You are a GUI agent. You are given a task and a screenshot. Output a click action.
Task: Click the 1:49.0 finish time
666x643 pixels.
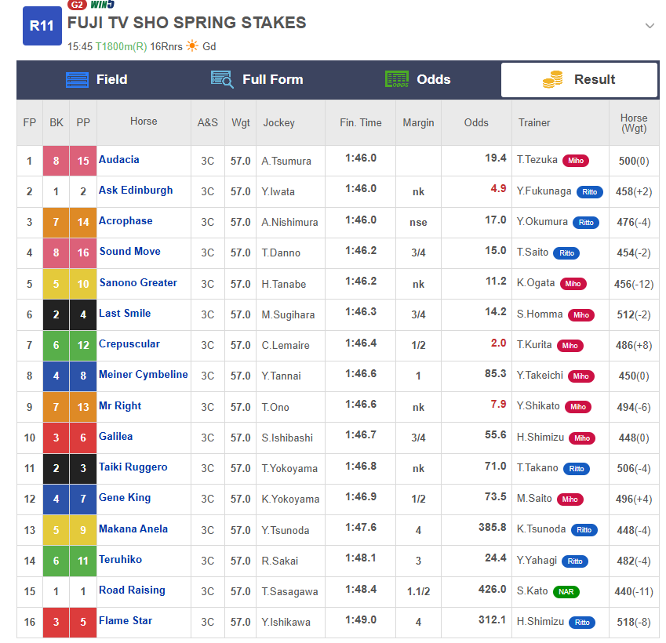(361, 620)
